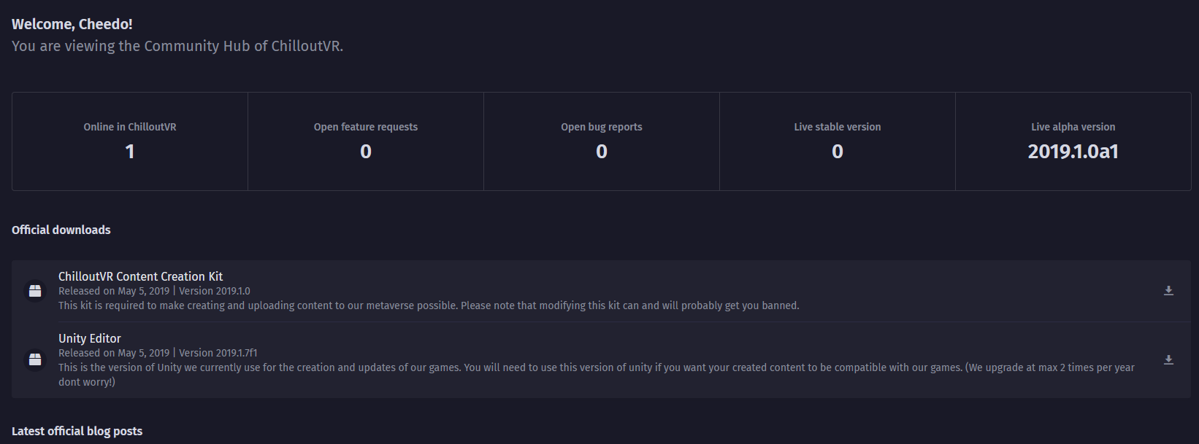Click the Unity Editor version 2019.1.7f1 text

pos(218,353)
